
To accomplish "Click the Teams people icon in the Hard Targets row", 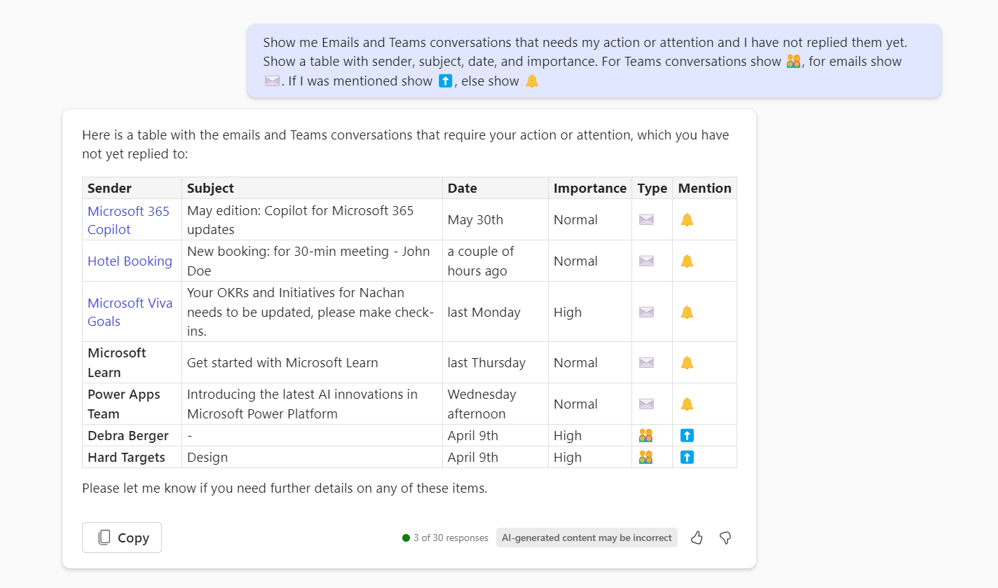I will coord(646,458).
